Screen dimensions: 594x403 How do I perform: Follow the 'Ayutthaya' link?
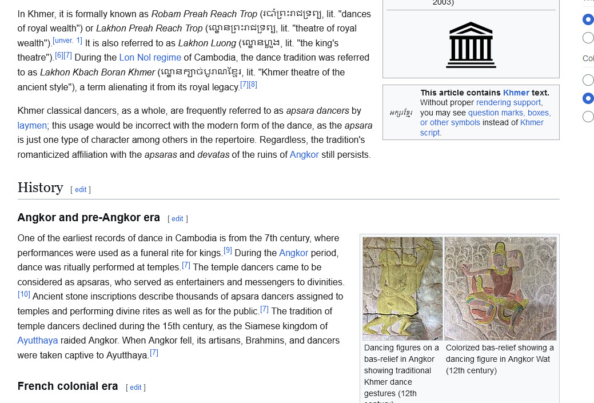pos(38,341)
